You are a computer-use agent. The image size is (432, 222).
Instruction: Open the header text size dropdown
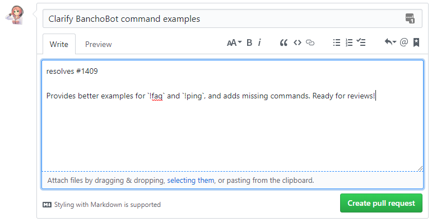[234, 42]
